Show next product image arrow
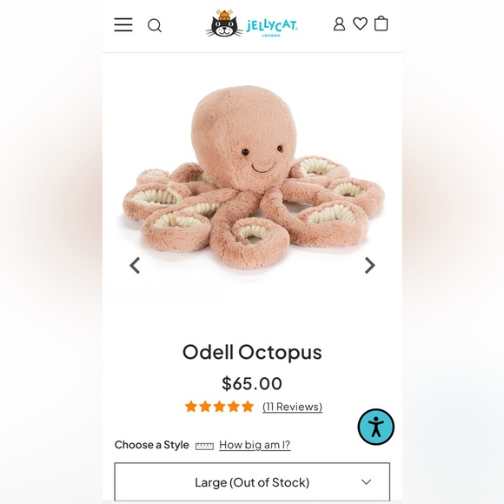Screen dimensions: 504x504 pos(370,266)
